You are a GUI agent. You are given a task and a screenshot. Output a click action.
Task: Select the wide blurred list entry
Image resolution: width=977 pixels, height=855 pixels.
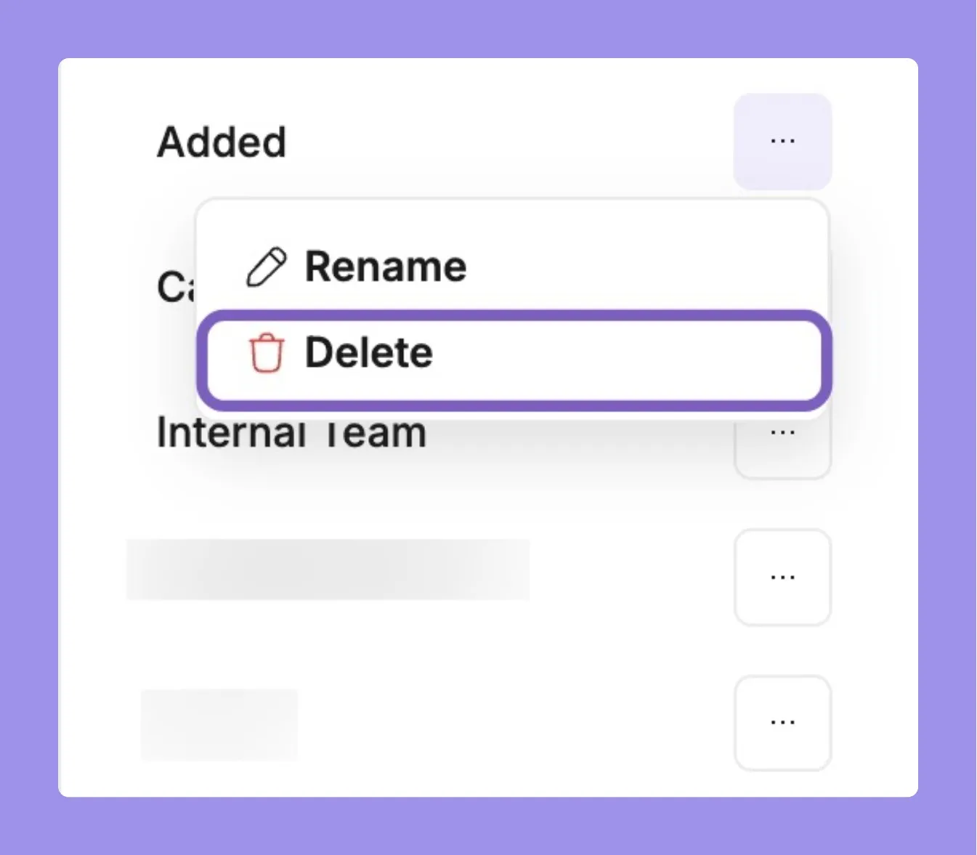coord(328,570)
